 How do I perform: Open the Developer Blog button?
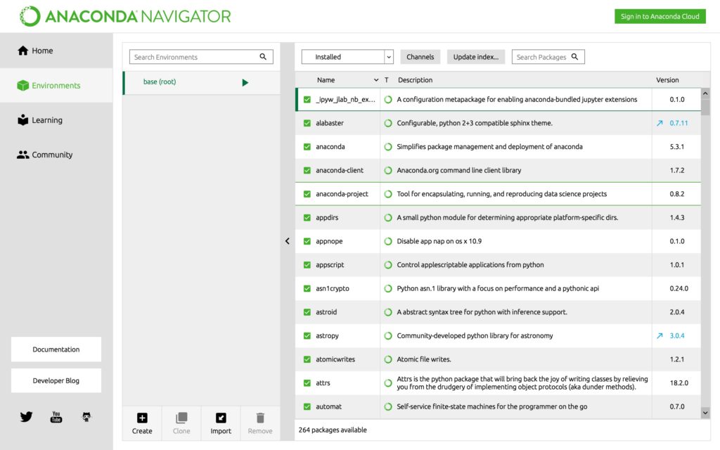56,380
